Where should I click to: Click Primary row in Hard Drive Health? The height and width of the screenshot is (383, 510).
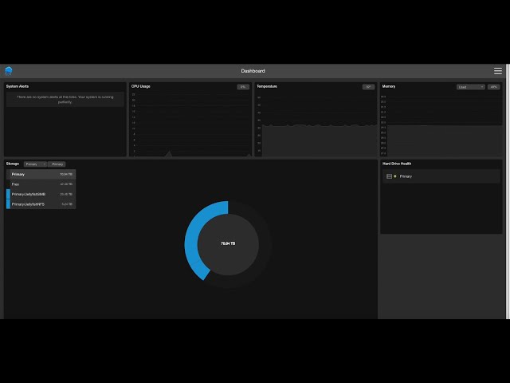[441, 176]
